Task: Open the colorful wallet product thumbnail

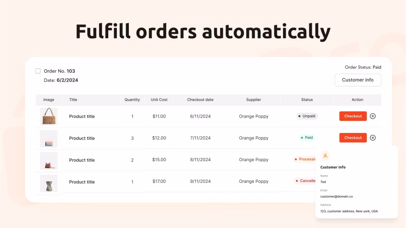Action: pos(49,139)
